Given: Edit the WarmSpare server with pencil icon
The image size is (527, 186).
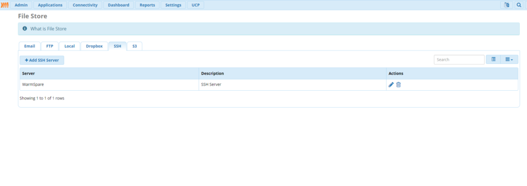Looking at the screenshot, I should [x=391, y=85].
